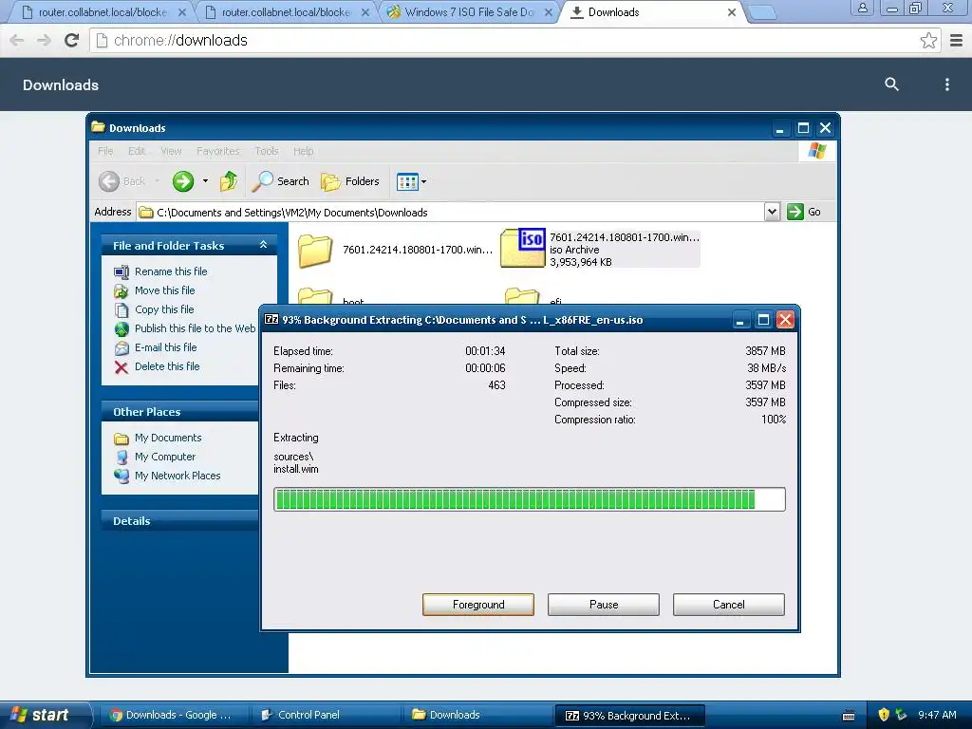Expand the Views dropdown arrow
Image resolution: width=972 pixels, height=729 pixels.
tap(424, 181)
